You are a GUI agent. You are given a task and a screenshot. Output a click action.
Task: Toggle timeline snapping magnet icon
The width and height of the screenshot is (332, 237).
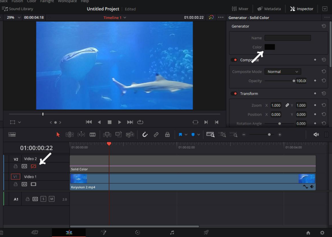coord(145,134)
